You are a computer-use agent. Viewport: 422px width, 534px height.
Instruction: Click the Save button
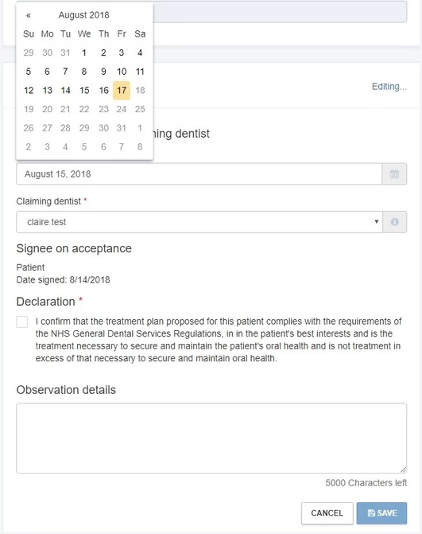point(381,513)
